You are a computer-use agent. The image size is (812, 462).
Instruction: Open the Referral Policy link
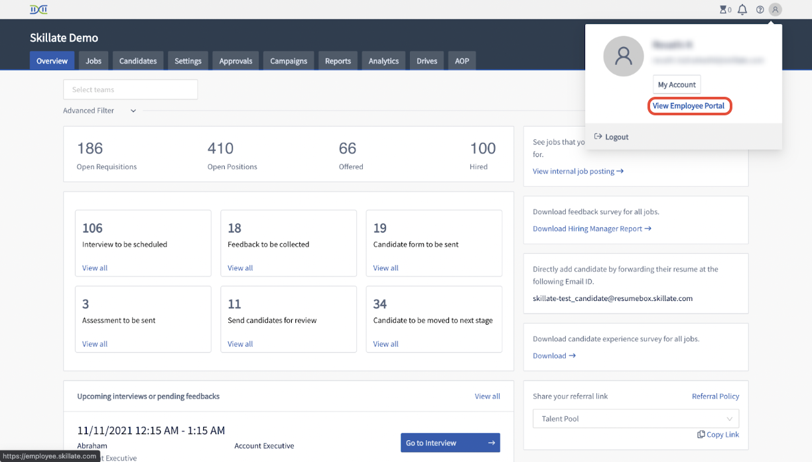(715, 396)
